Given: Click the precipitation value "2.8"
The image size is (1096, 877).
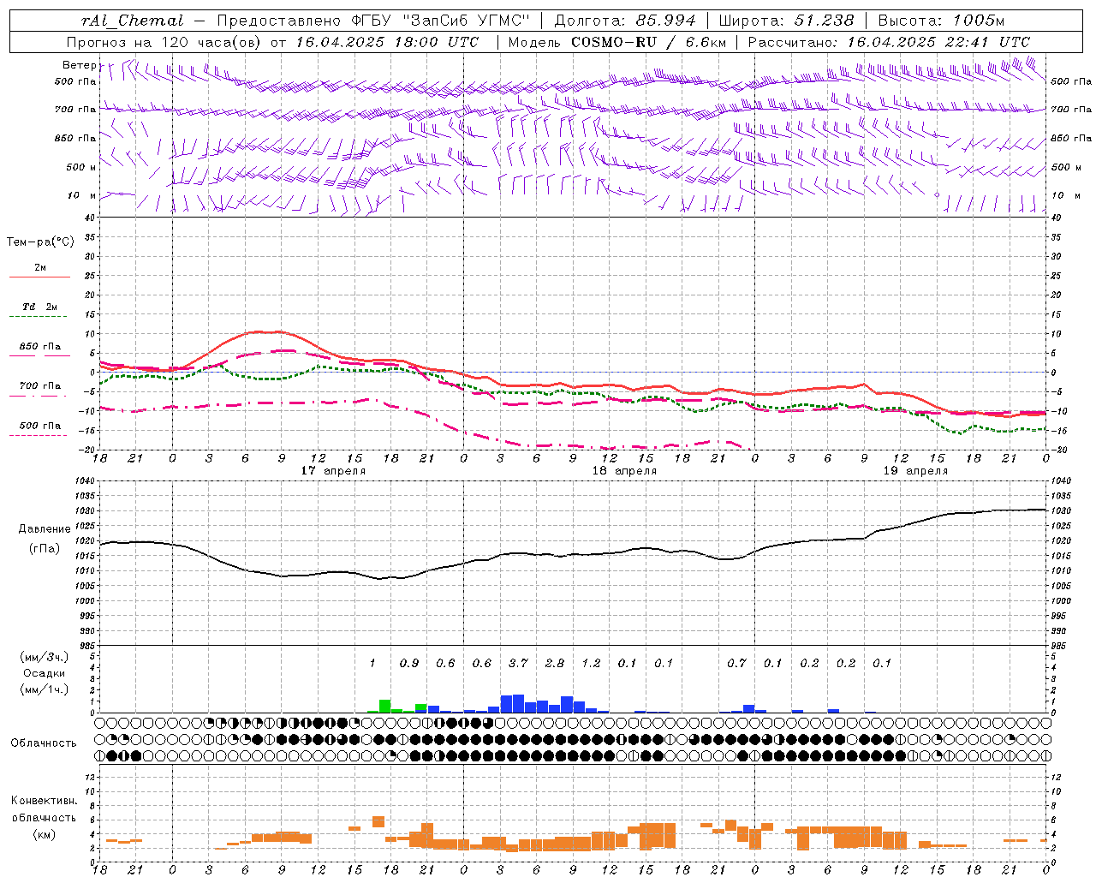Looking at the screenshot, I should [x=555, y=663].
